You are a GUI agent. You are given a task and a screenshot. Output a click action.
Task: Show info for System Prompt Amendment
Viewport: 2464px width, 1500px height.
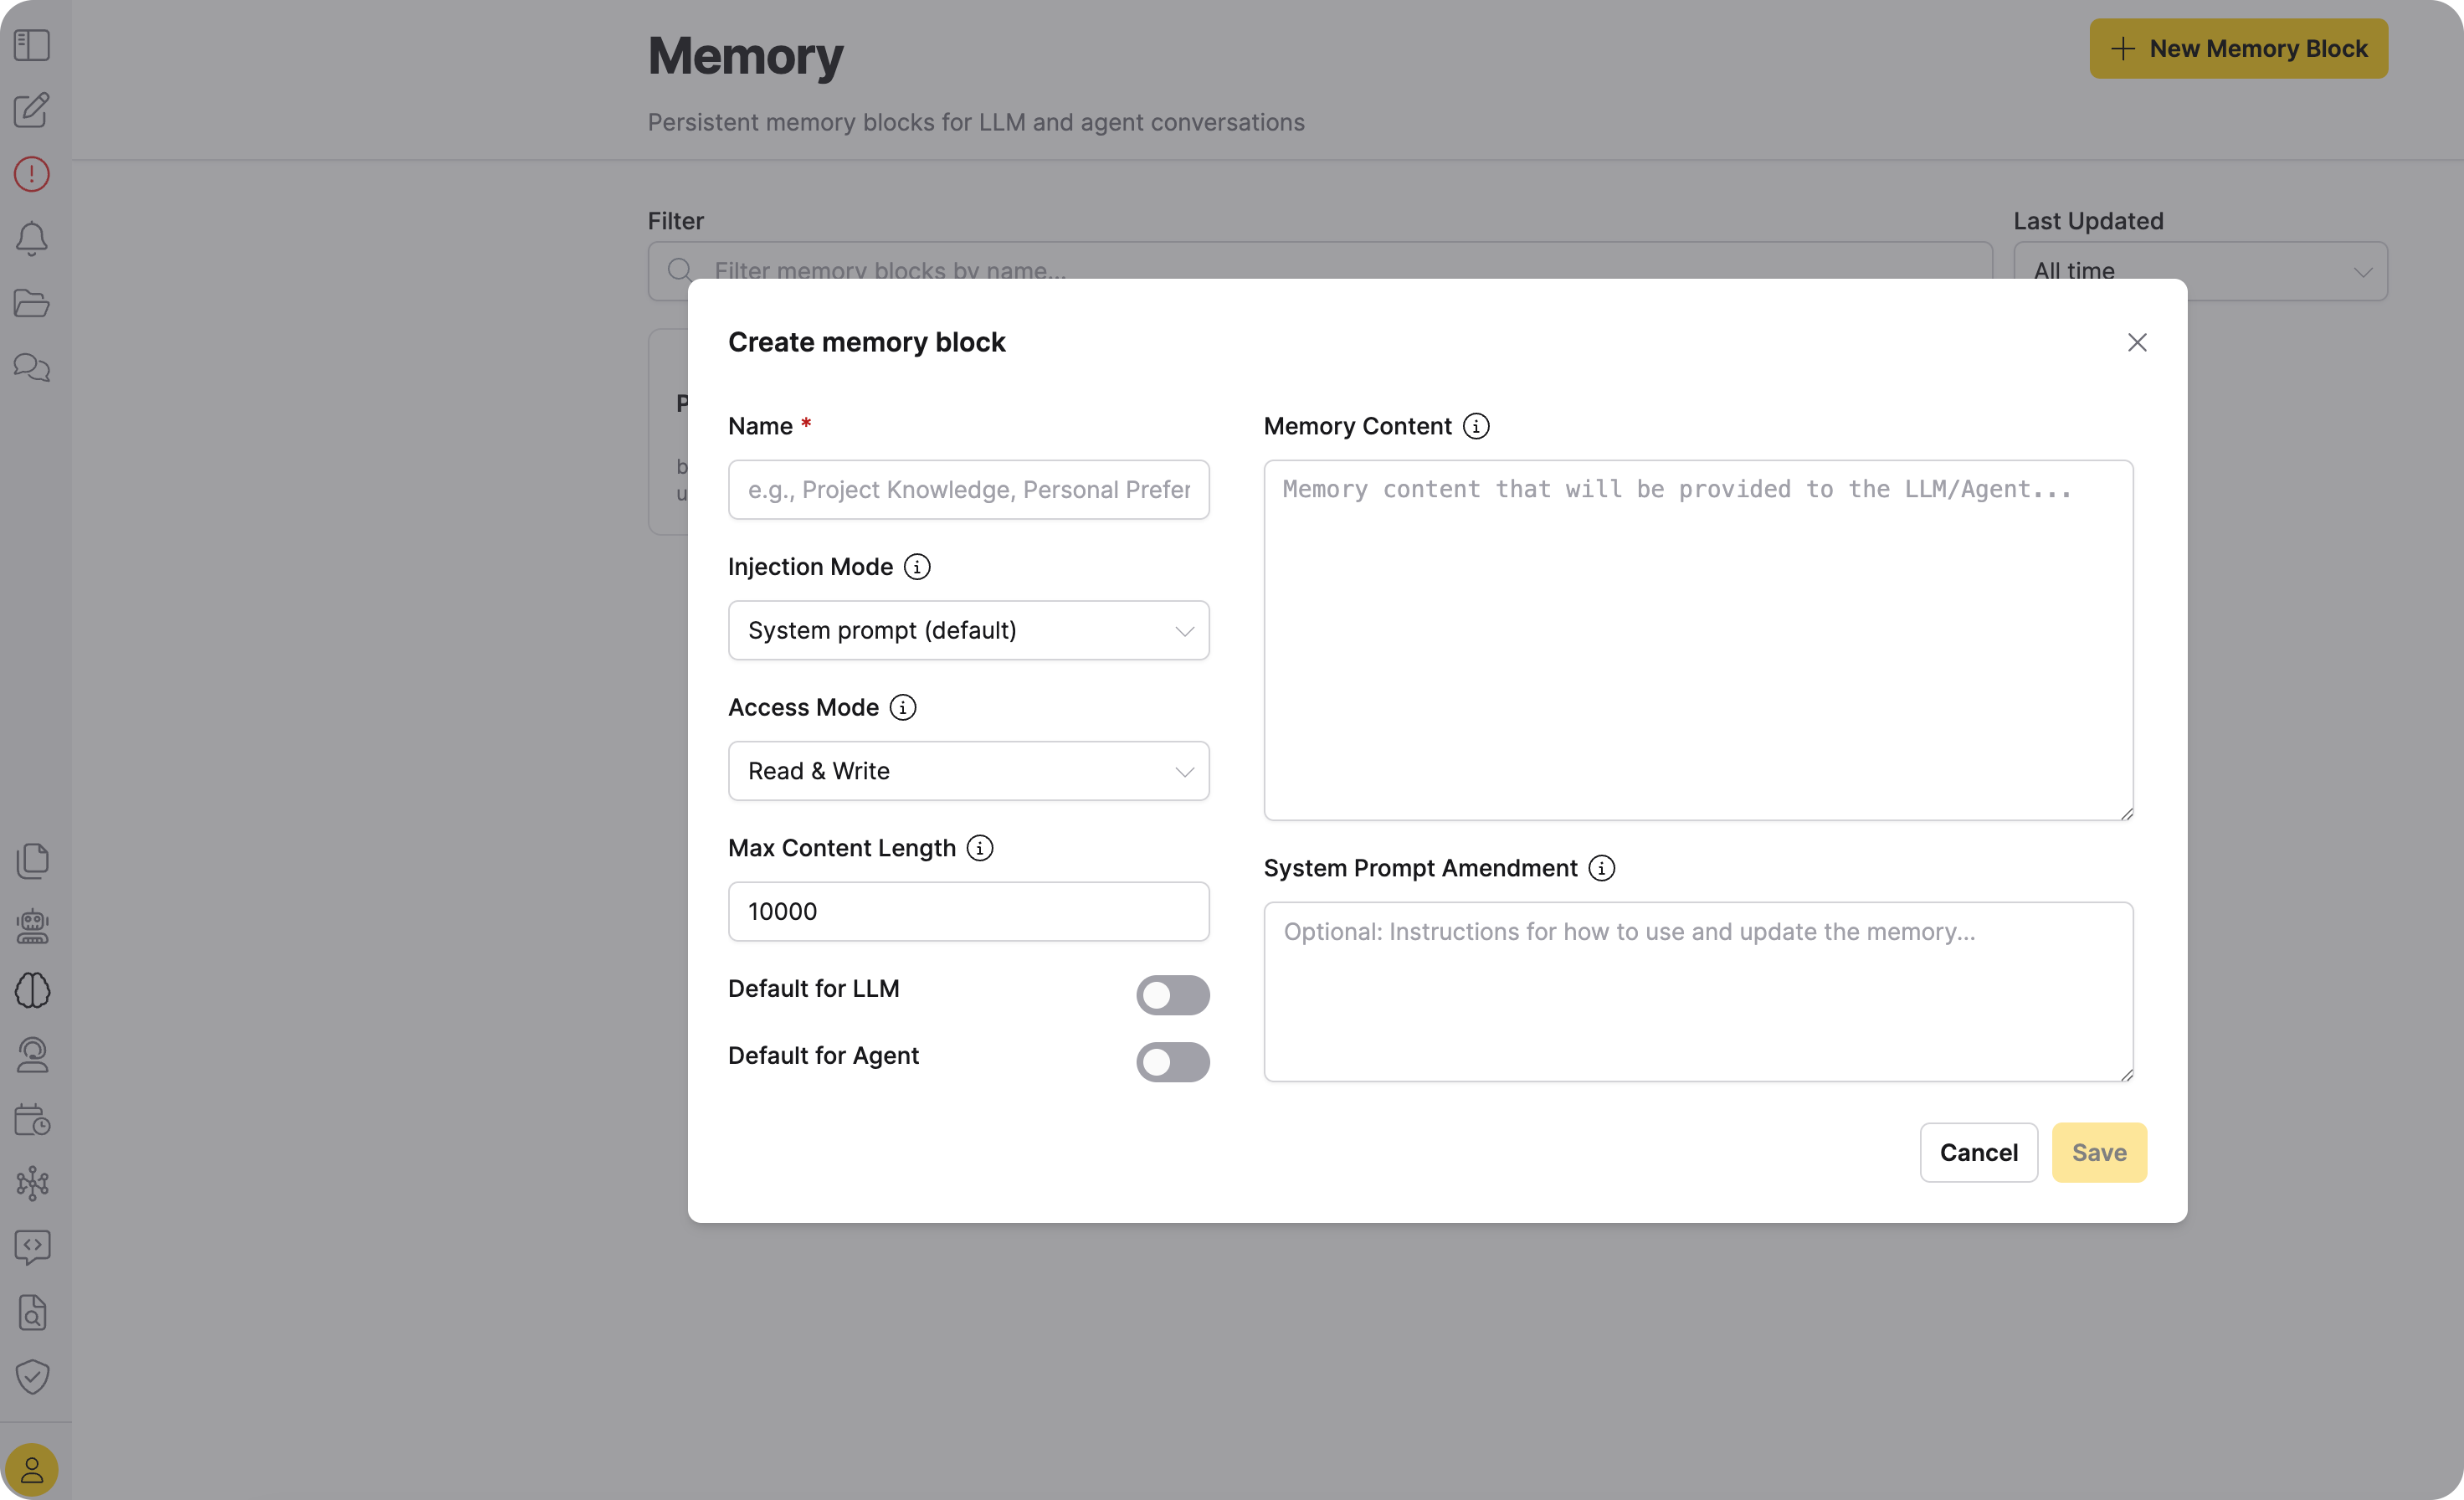coord(1602,868)
